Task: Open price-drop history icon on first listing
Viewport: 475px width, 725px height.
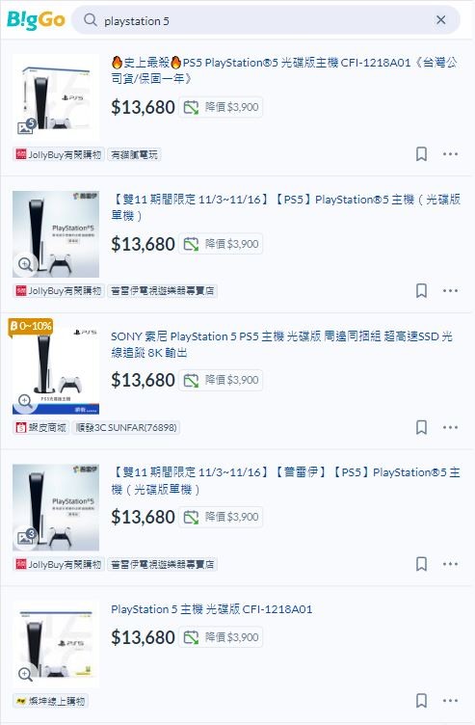Action: (191, 107)
